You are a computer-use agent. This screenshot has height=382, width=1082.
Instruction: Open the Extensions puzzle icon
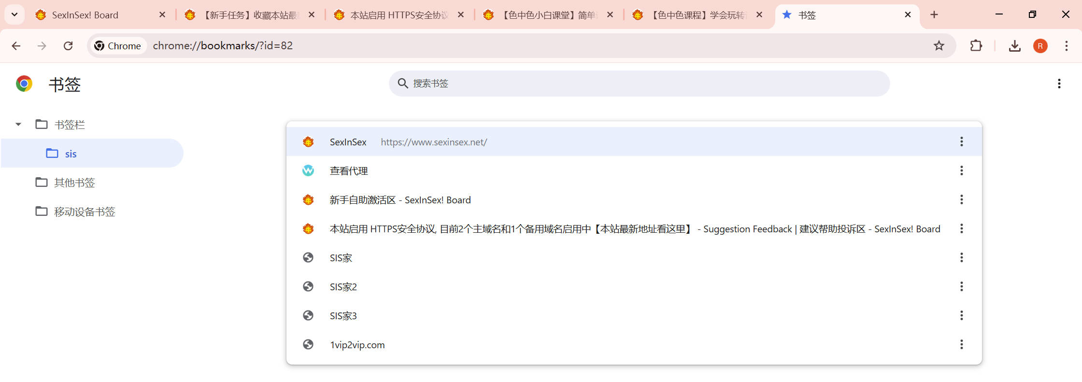coord(976,46)
